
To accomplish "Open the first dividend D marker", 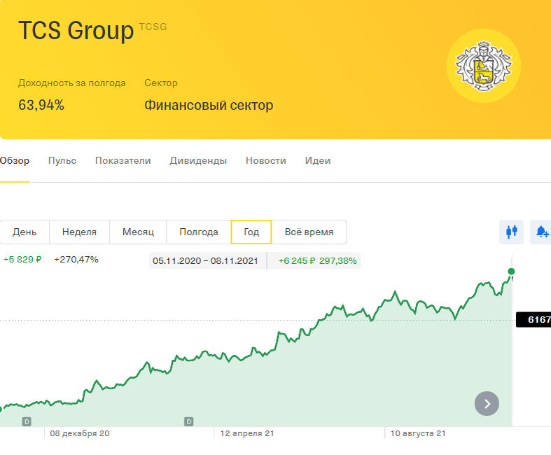I will (27, 421).
